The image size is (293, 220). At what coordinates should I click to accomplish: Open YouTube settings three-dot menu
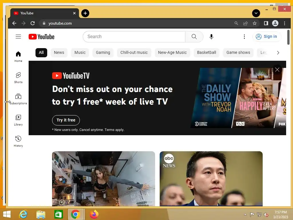coord(244,36)
